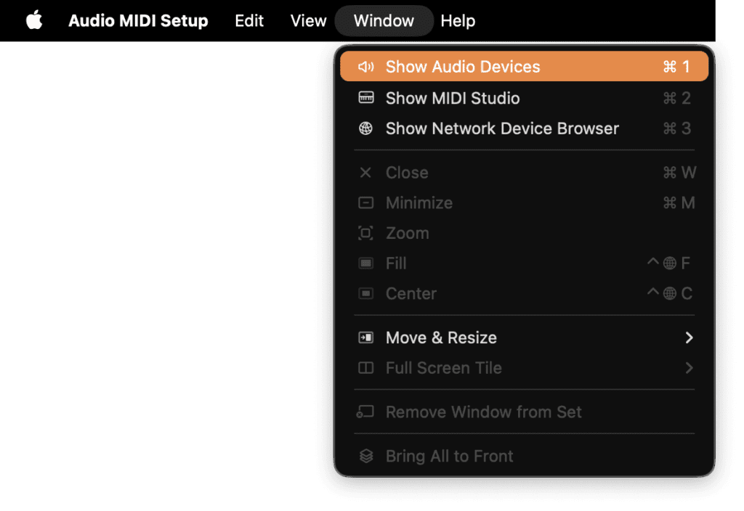Select Show Audio Devices

(x=463, y=67)
